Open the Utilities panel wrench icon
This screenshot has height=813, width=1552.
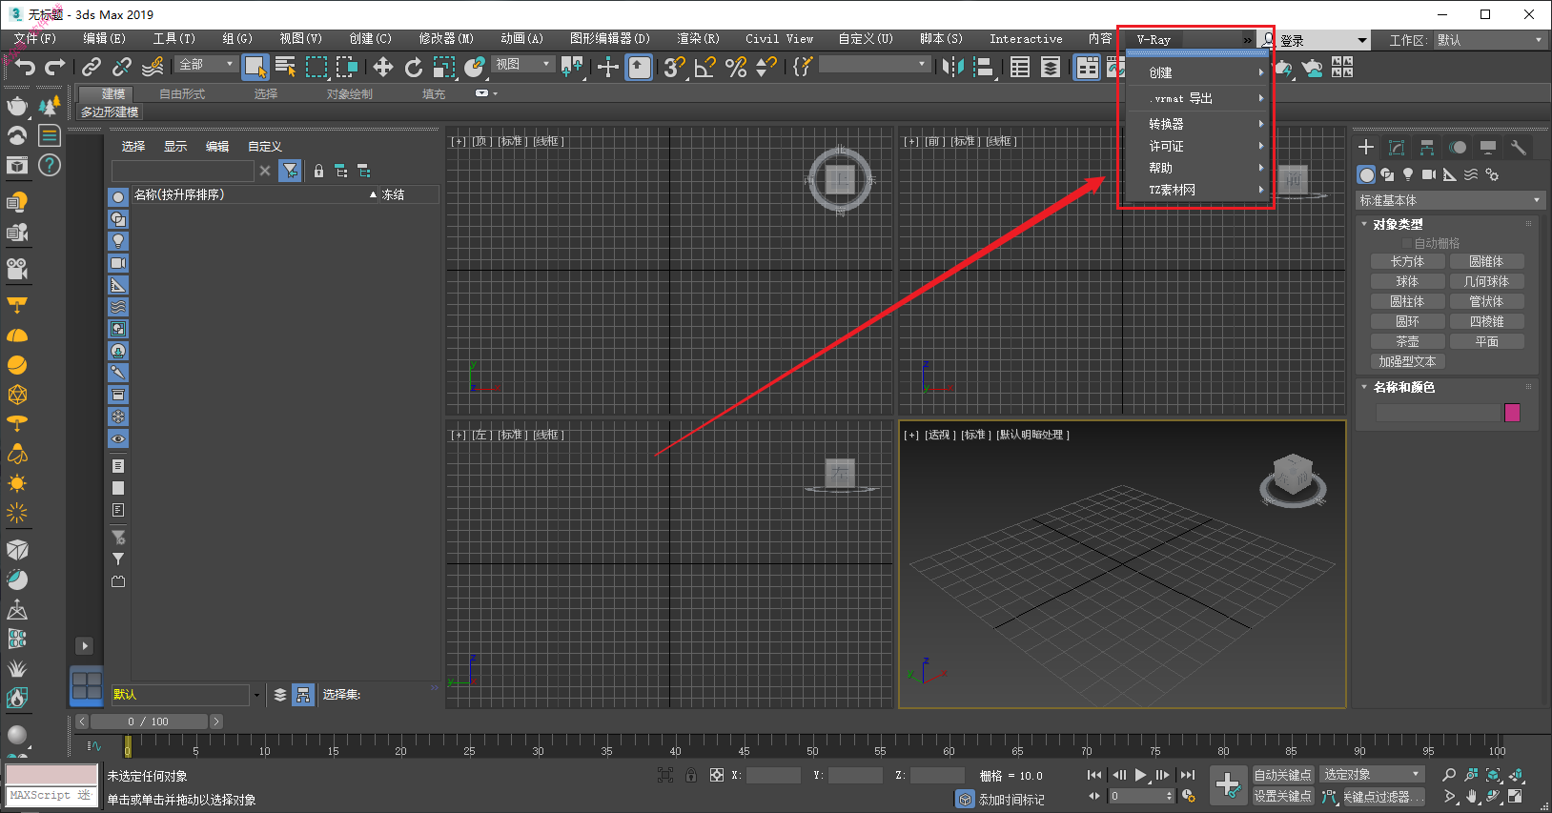[x=1519, y=148]
